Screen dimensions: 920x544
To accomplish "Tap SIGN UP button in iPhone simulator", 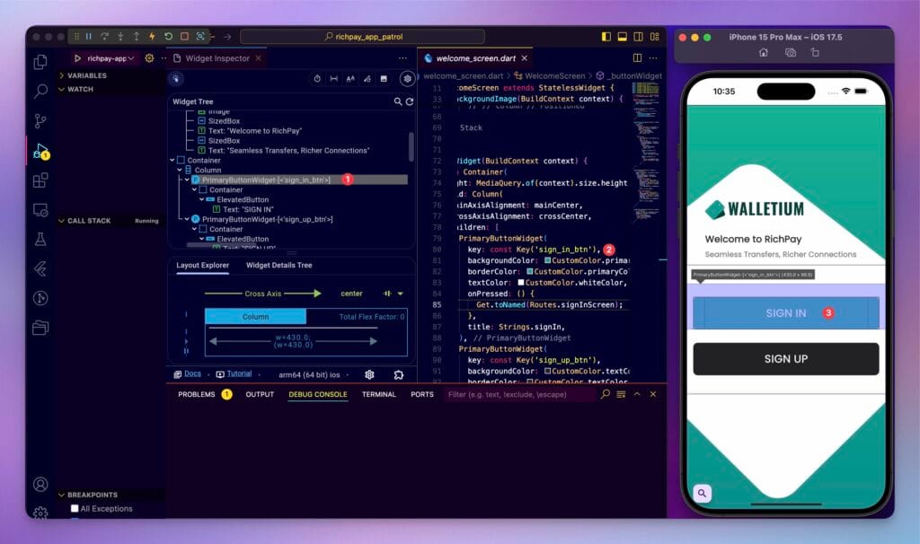I will (785, 359).
